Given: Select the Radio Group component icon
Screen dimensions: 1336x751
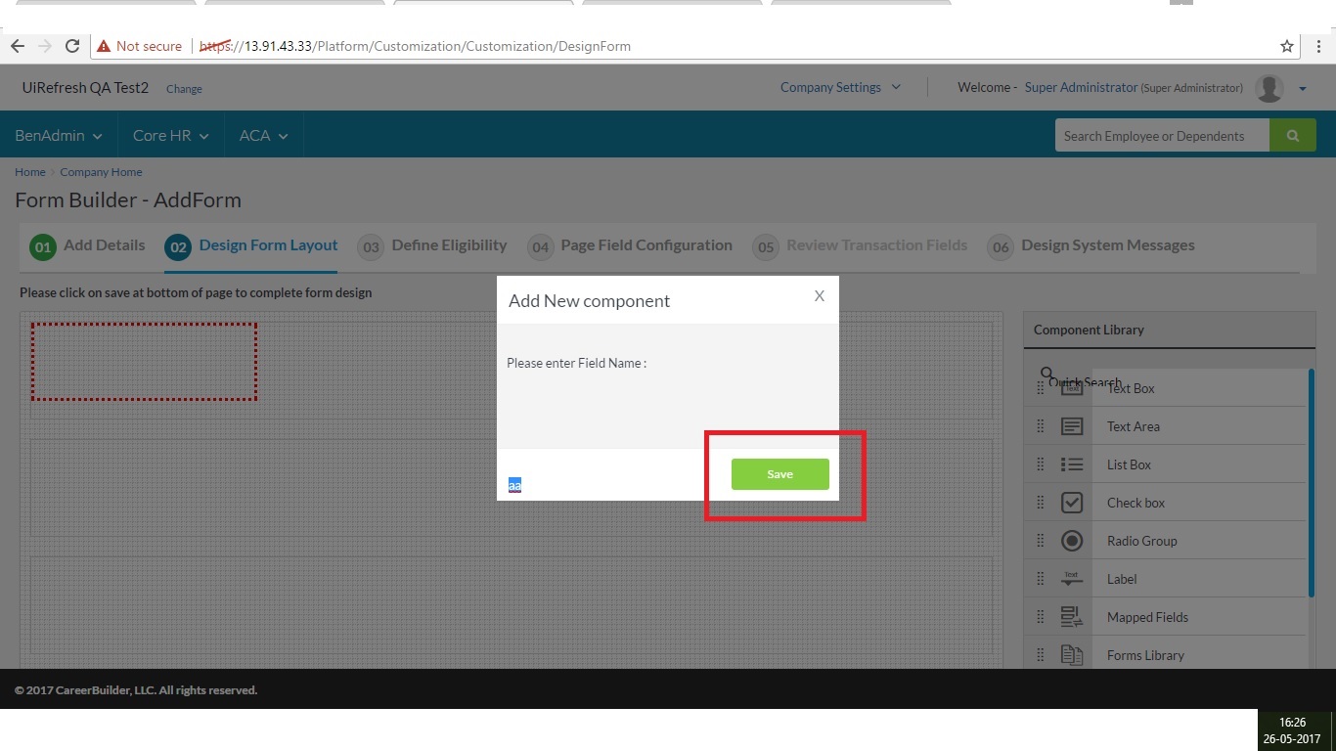Looking at the screenshot, I should pos(1072,541).
